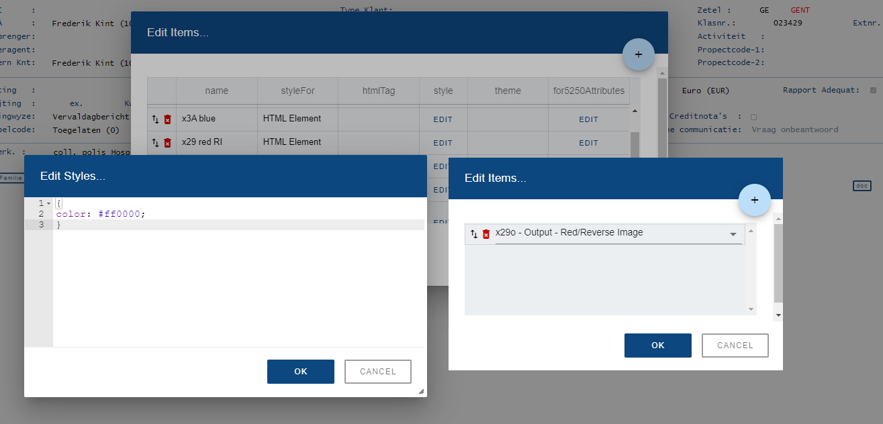Click reorder arrows on x29o Output item
883x424 pixels.
point(474,234)
